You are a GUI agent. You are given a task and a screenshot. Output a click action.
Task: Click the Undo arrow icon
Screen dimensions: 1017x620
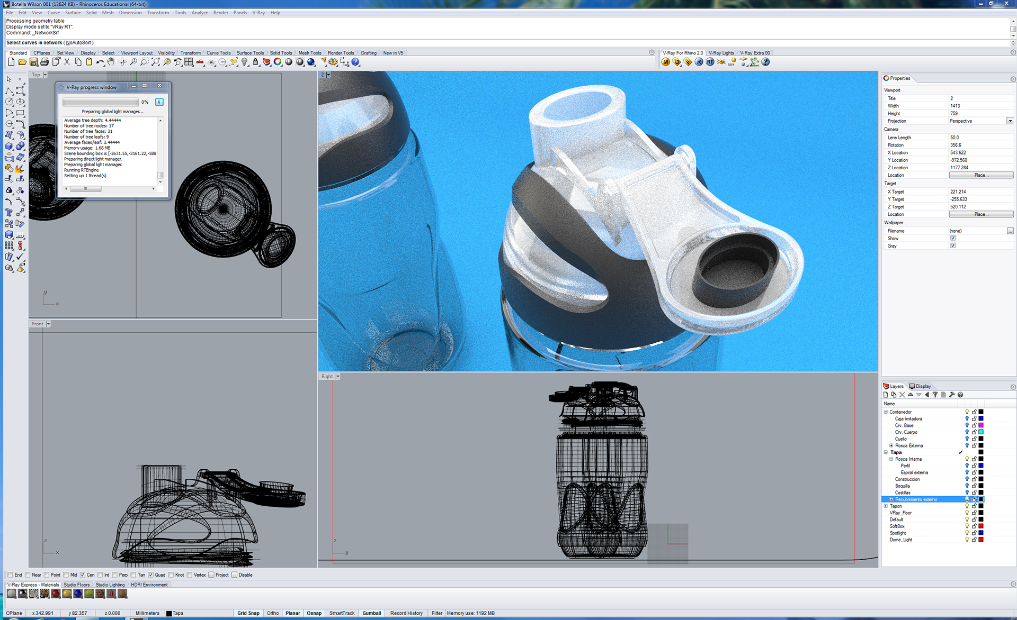coord(100,62)
